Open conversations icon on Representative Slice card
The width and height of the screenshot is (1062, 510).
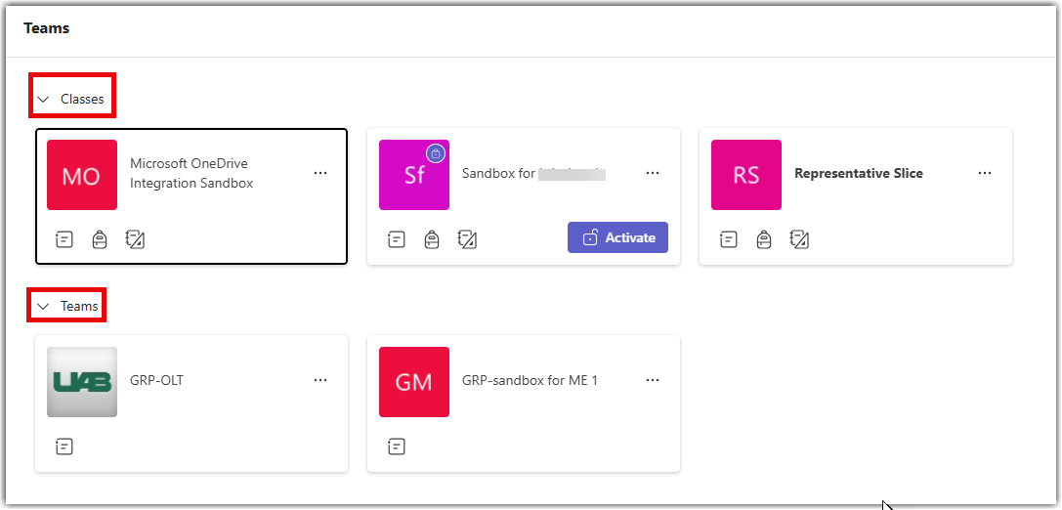pos(729,239)
